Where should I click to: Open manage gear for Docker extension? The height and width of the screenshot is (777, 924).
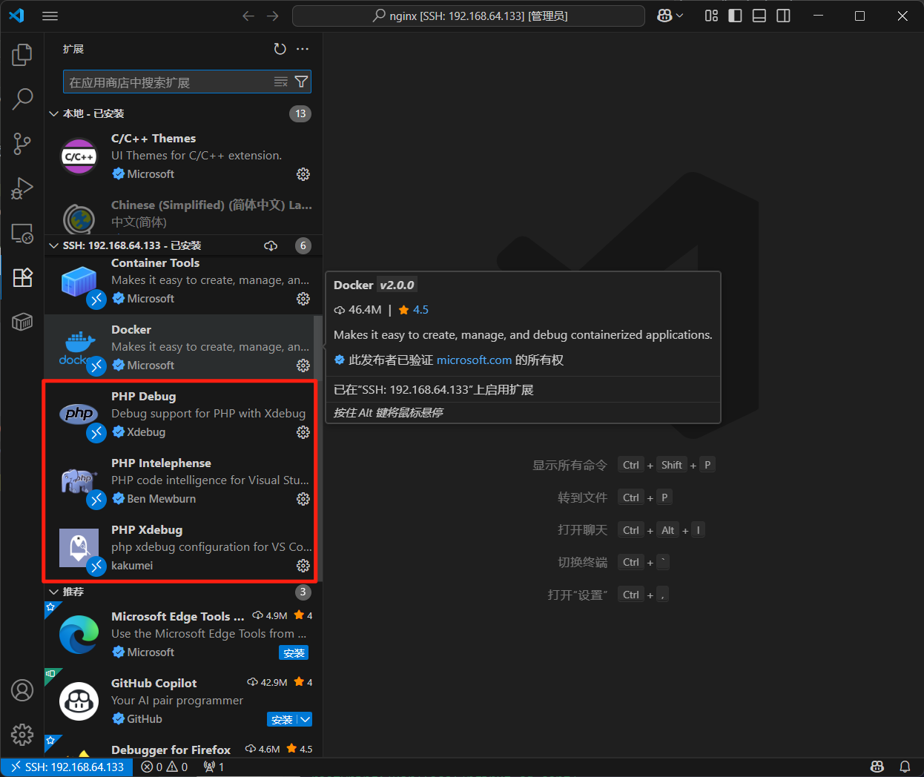[303, 366]
